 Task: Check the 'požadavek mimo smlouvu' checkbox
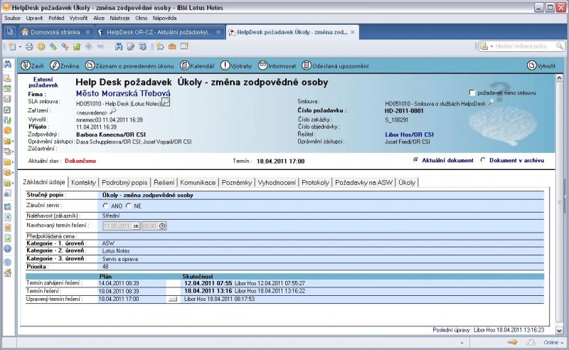coord(472,93)
